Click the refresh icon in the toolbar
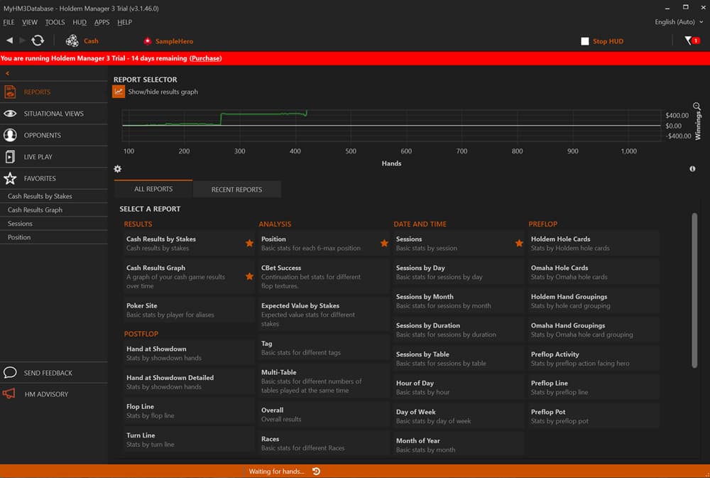Screen dimensions: 710x478 38,40
